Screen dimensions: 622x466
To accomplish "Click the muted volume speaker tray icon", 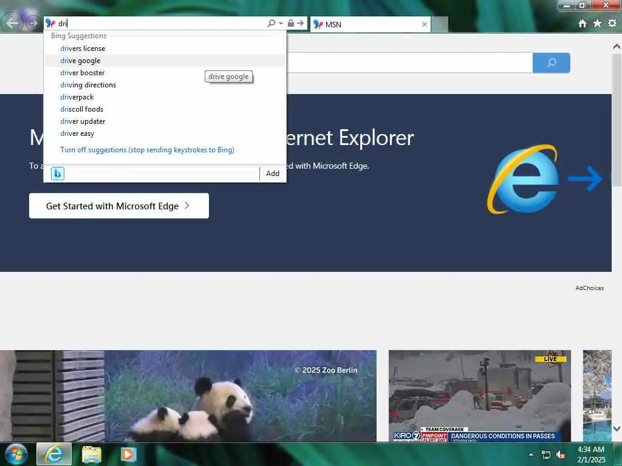I will (561, 455).
